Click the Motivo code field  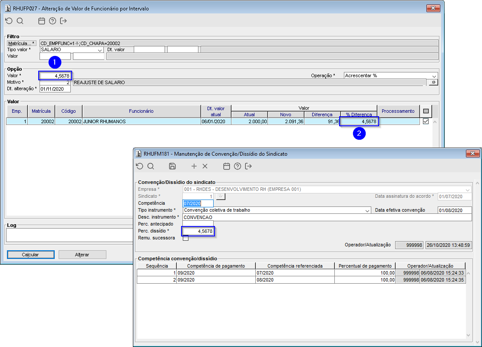coord(55,82)
